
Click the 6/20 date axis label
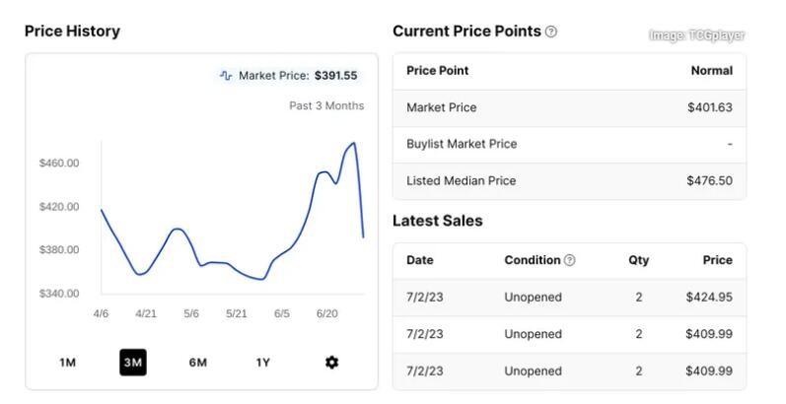pos(326,314)
